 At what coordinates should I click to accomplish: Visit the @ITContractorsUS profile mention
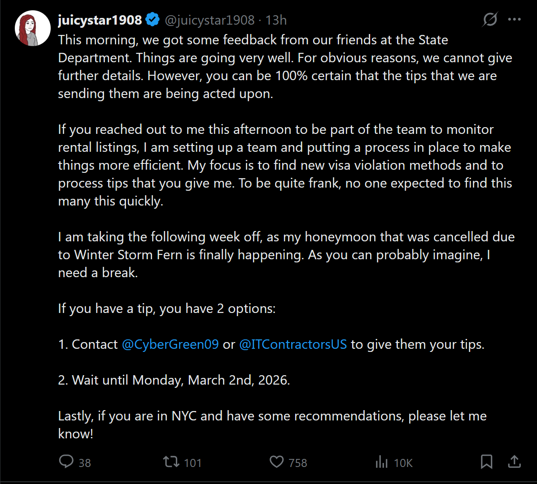coord(293,344)
